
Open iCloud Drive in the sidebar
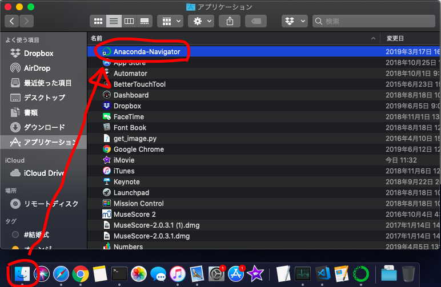[x=44, y=173]
